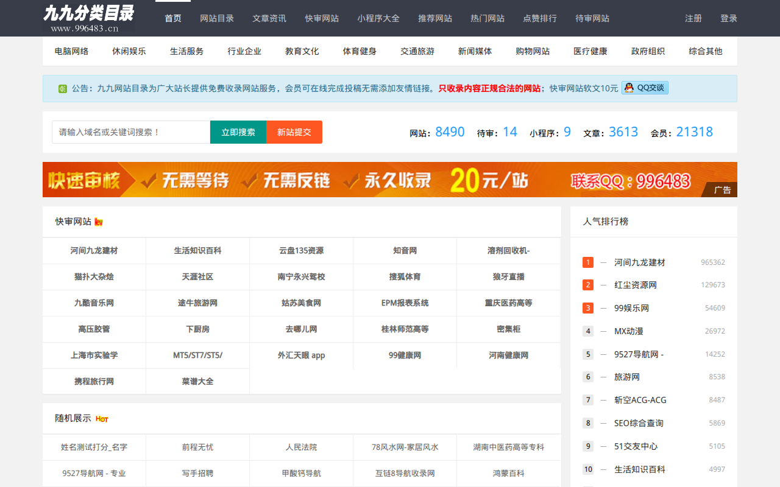Open the 外汇天眼 app link

(x=301, y=356)
